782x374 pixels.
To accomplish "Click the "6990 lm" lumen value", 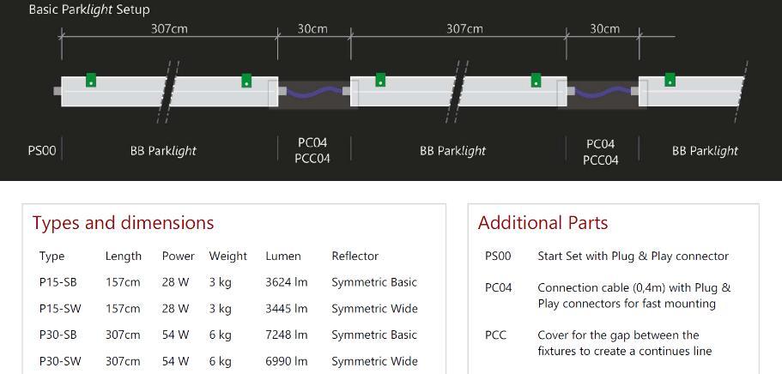I will point(286,361).
